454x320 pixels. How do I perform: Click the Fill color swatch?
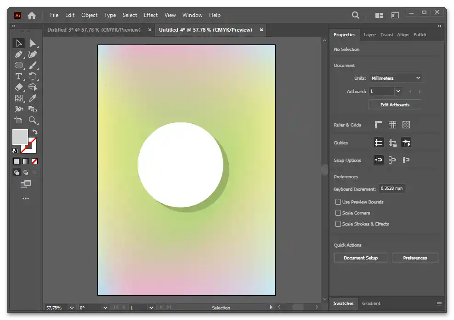pos(20,137)
